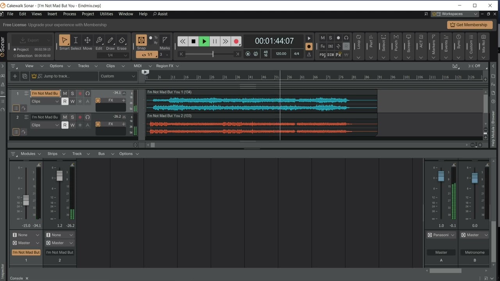Image resolution: width=500 pixels, height=281 pixels.
Task: Click the green Play button
Action: point(204,41)
